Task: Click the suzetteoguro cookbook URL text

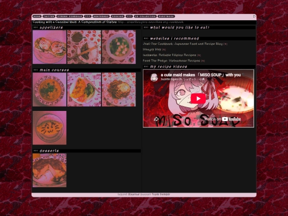Action: pyautogui.click(x=150, y=22)
